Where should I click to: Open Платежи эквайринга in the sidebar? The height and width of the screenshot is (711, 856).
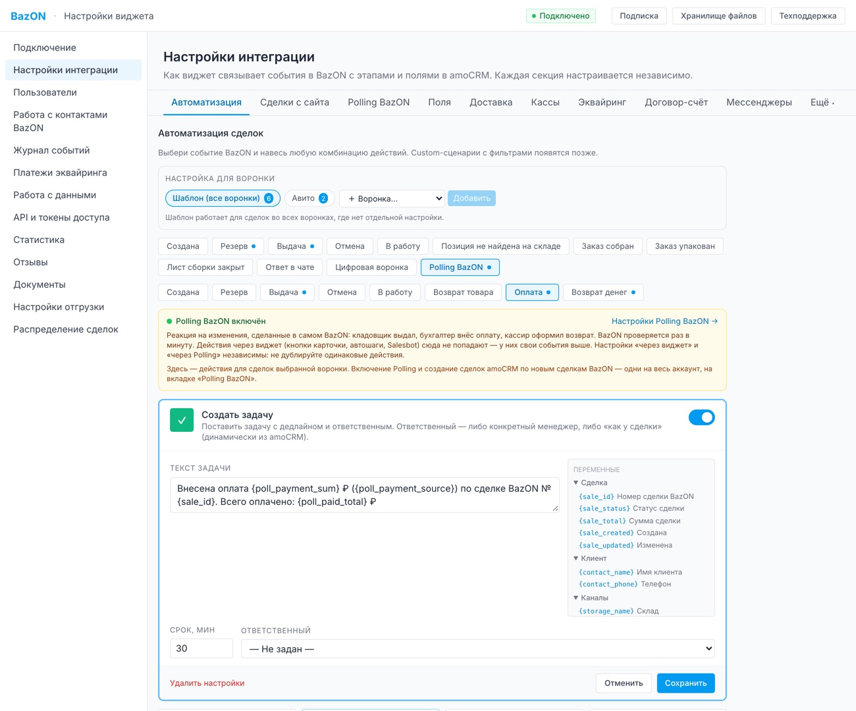[73, 172]
